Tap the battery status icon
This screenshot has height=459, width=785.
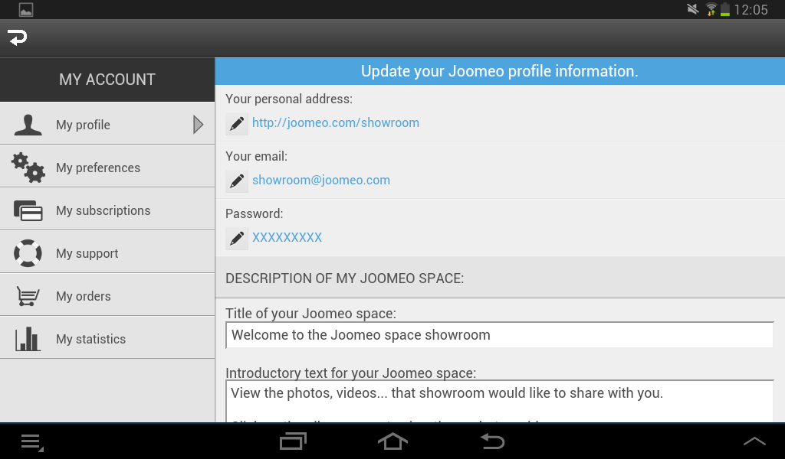coord(725,9)
